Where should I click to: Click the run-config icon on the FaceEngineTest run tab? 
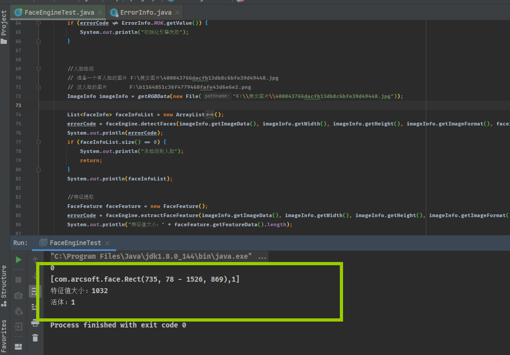pyautogui.click(x=43, y=243)
